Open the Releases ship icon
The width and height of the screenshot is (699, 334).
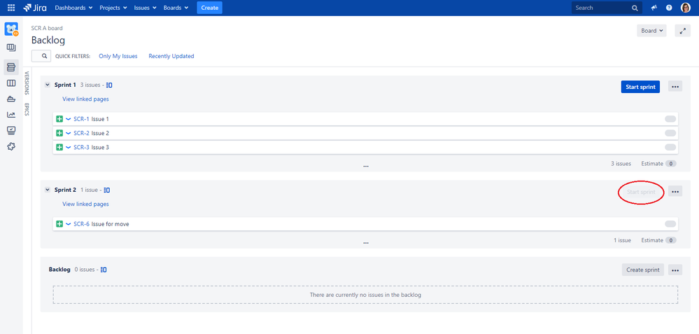click(11, 99)
